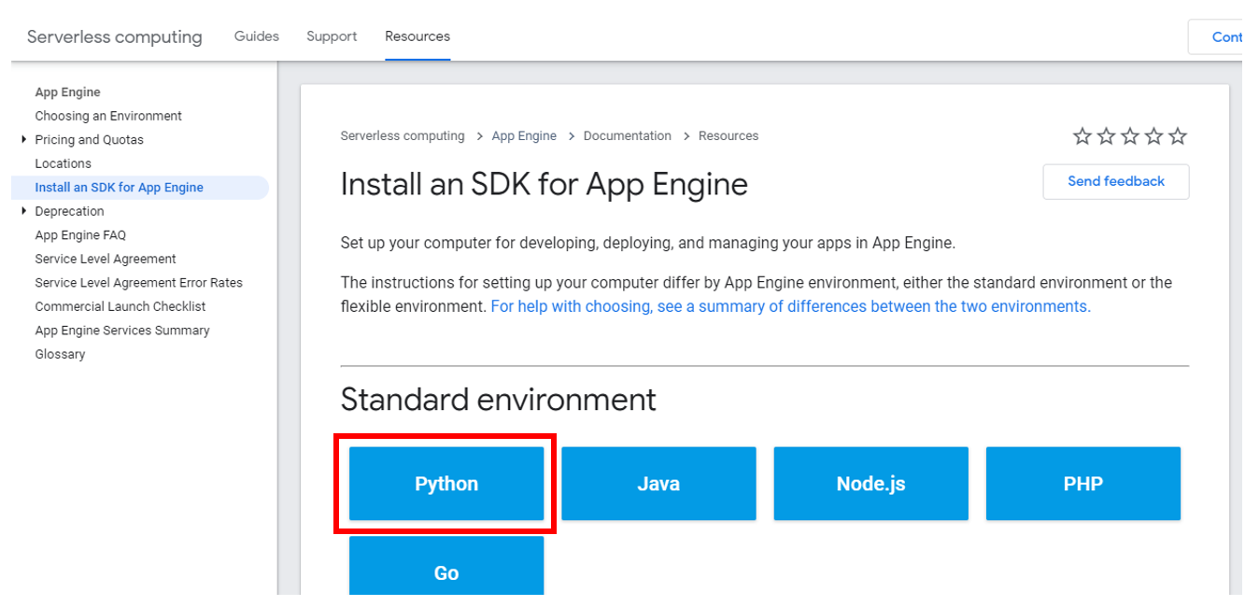Click the second rating star
This screenshot has width=1245, height=606.
(1107, 136)
